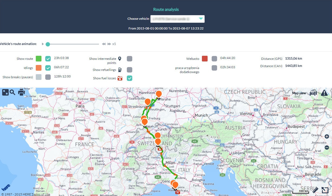Disable the Show fuel losses checkbox
The width and height of the screenshot is (332, 196).
130,78
